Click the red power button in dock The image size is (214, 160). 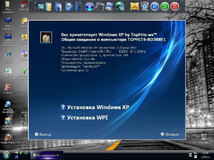175,6
